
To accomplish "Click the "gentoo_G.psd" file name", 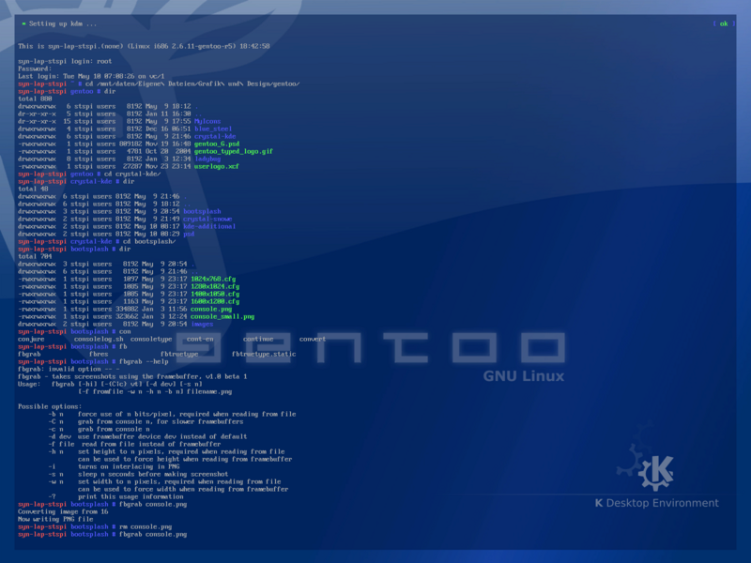I will coord(217,144).
